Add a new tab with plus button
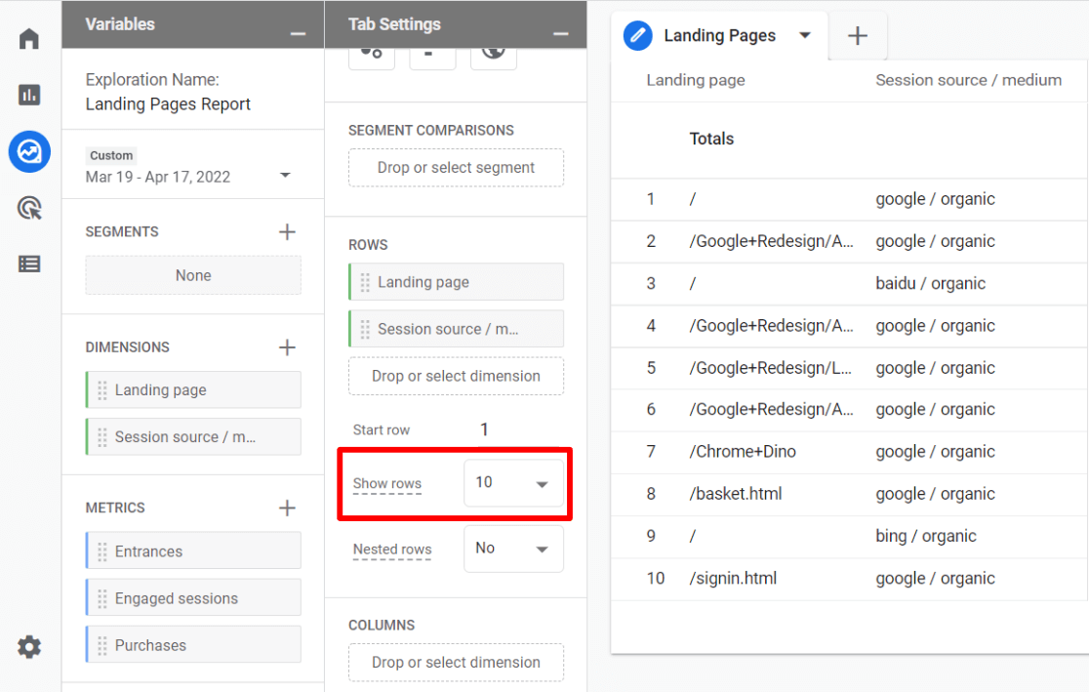1089x692 pixels. point(857,35)
